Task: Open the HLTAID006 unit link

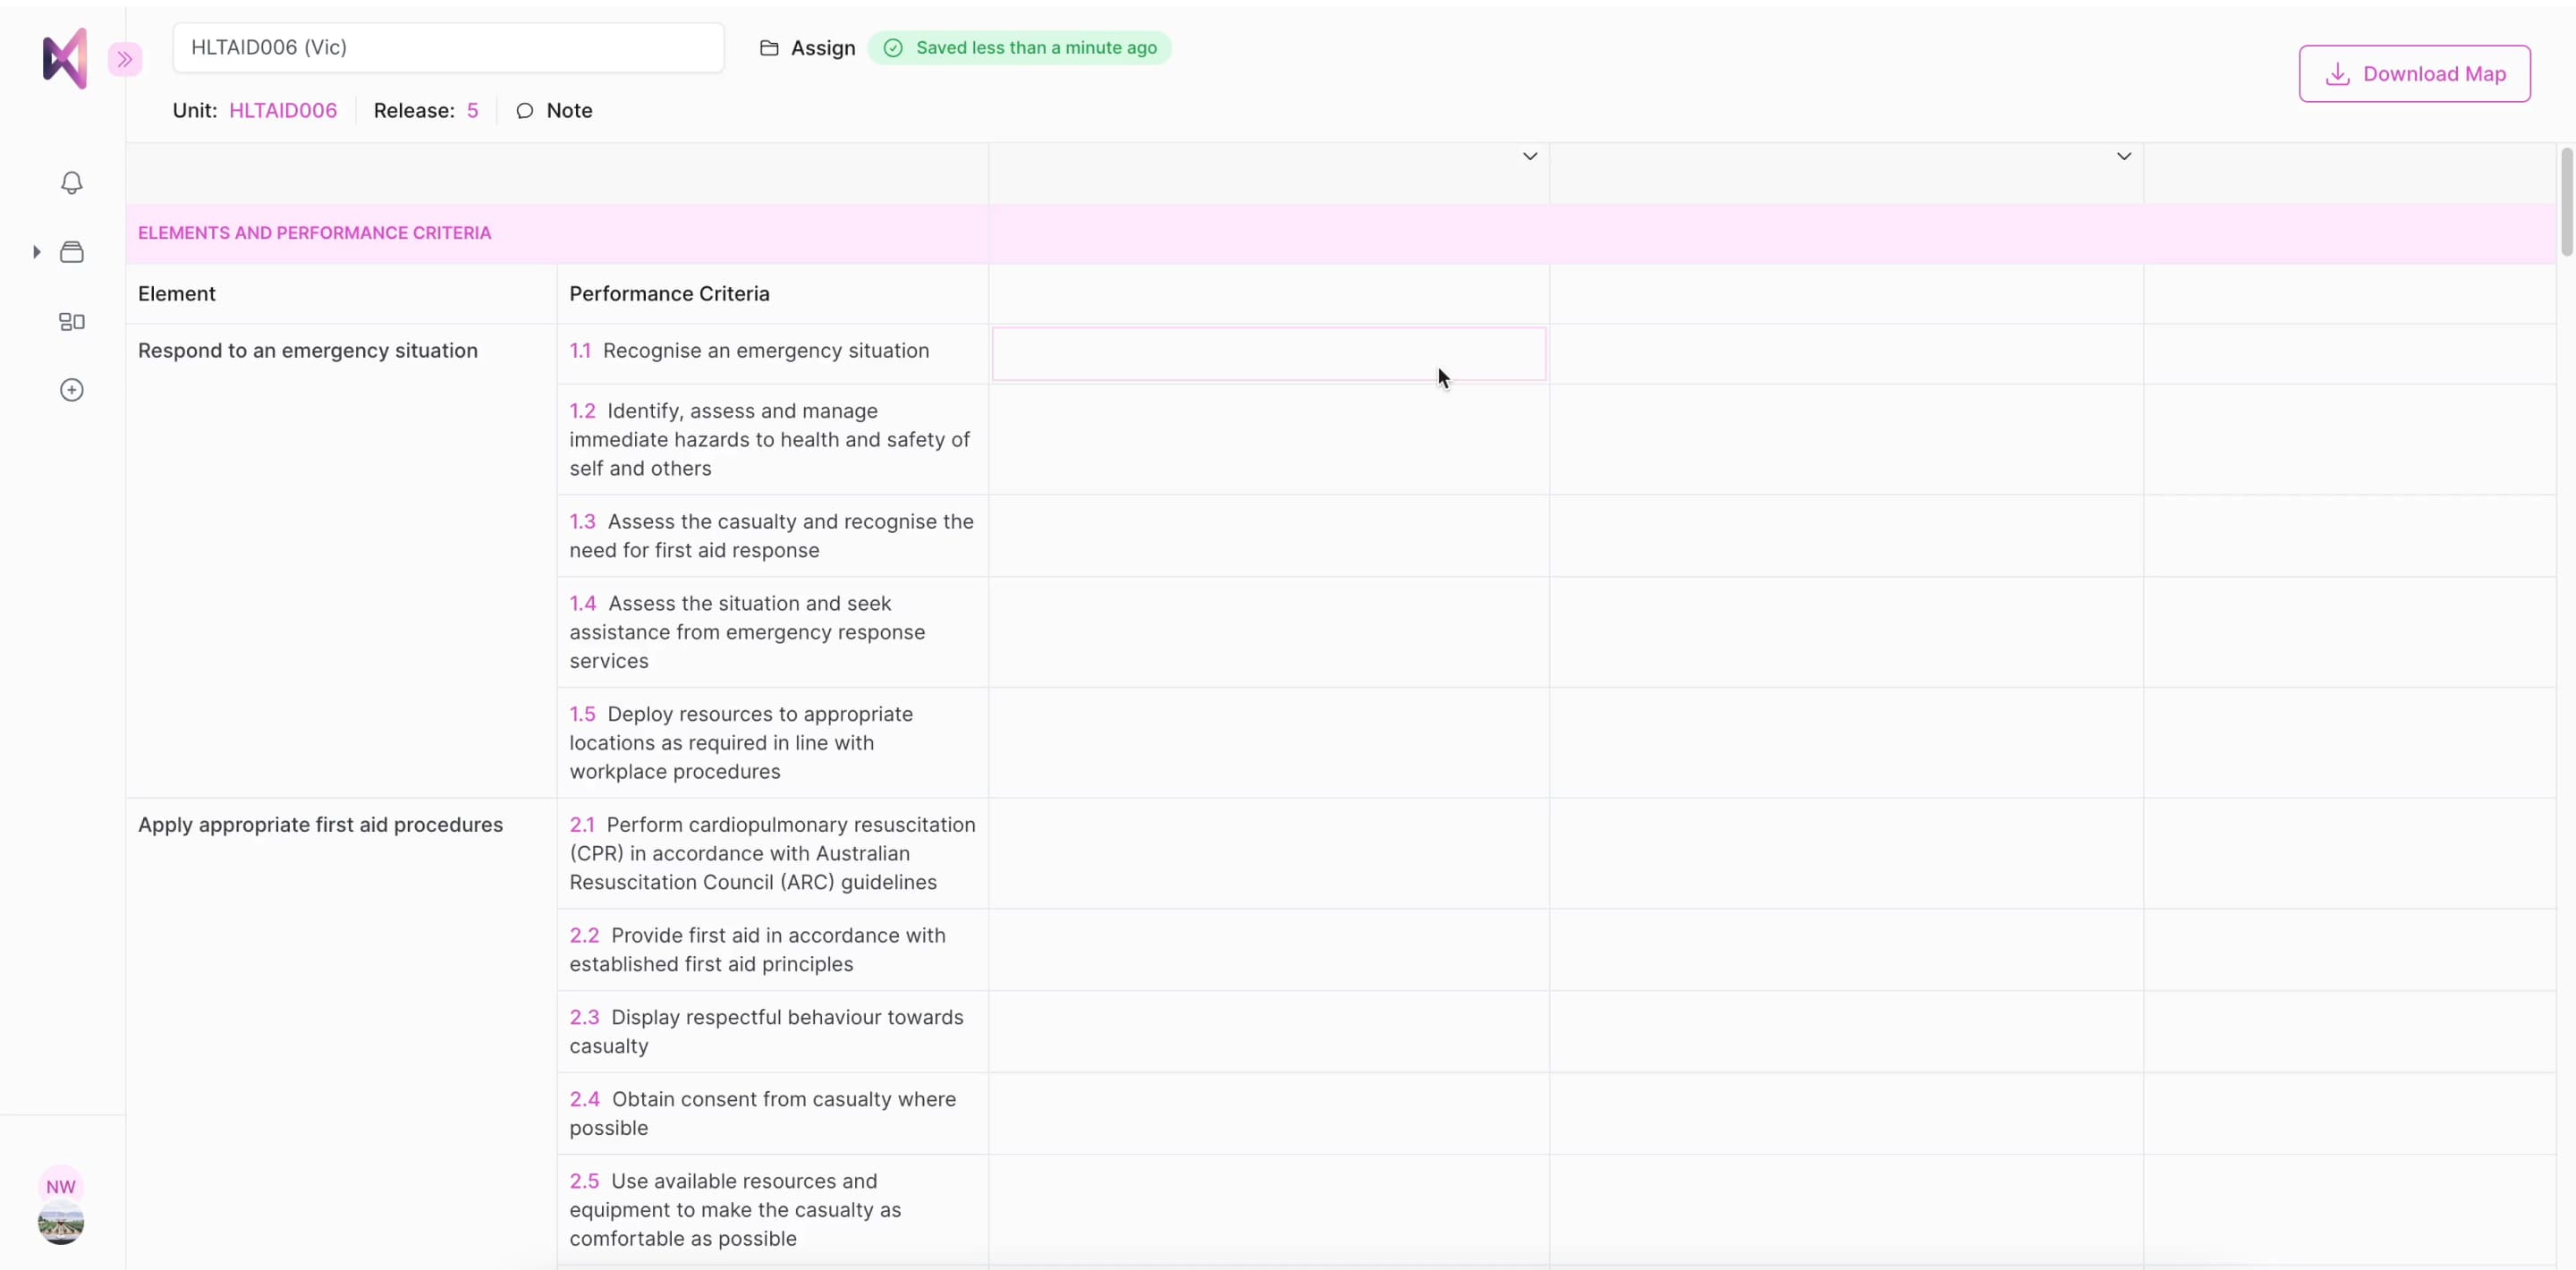Action: 283,111
